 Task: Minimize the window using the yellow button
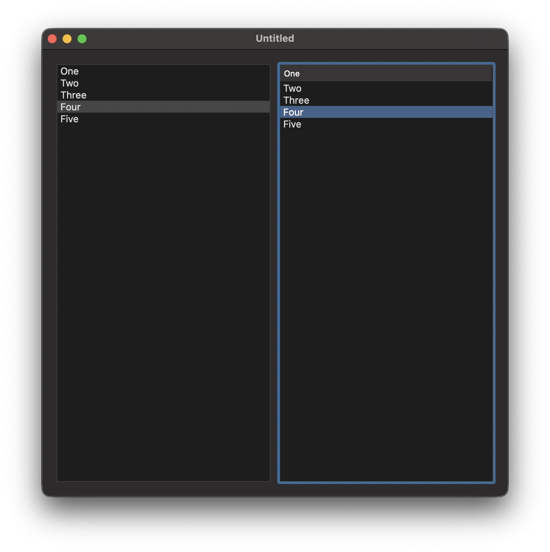point(67,39)
